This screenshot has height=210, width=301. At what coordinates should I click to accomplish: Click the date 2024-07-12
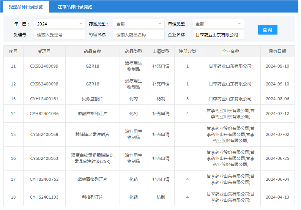[x=277, y=114]
